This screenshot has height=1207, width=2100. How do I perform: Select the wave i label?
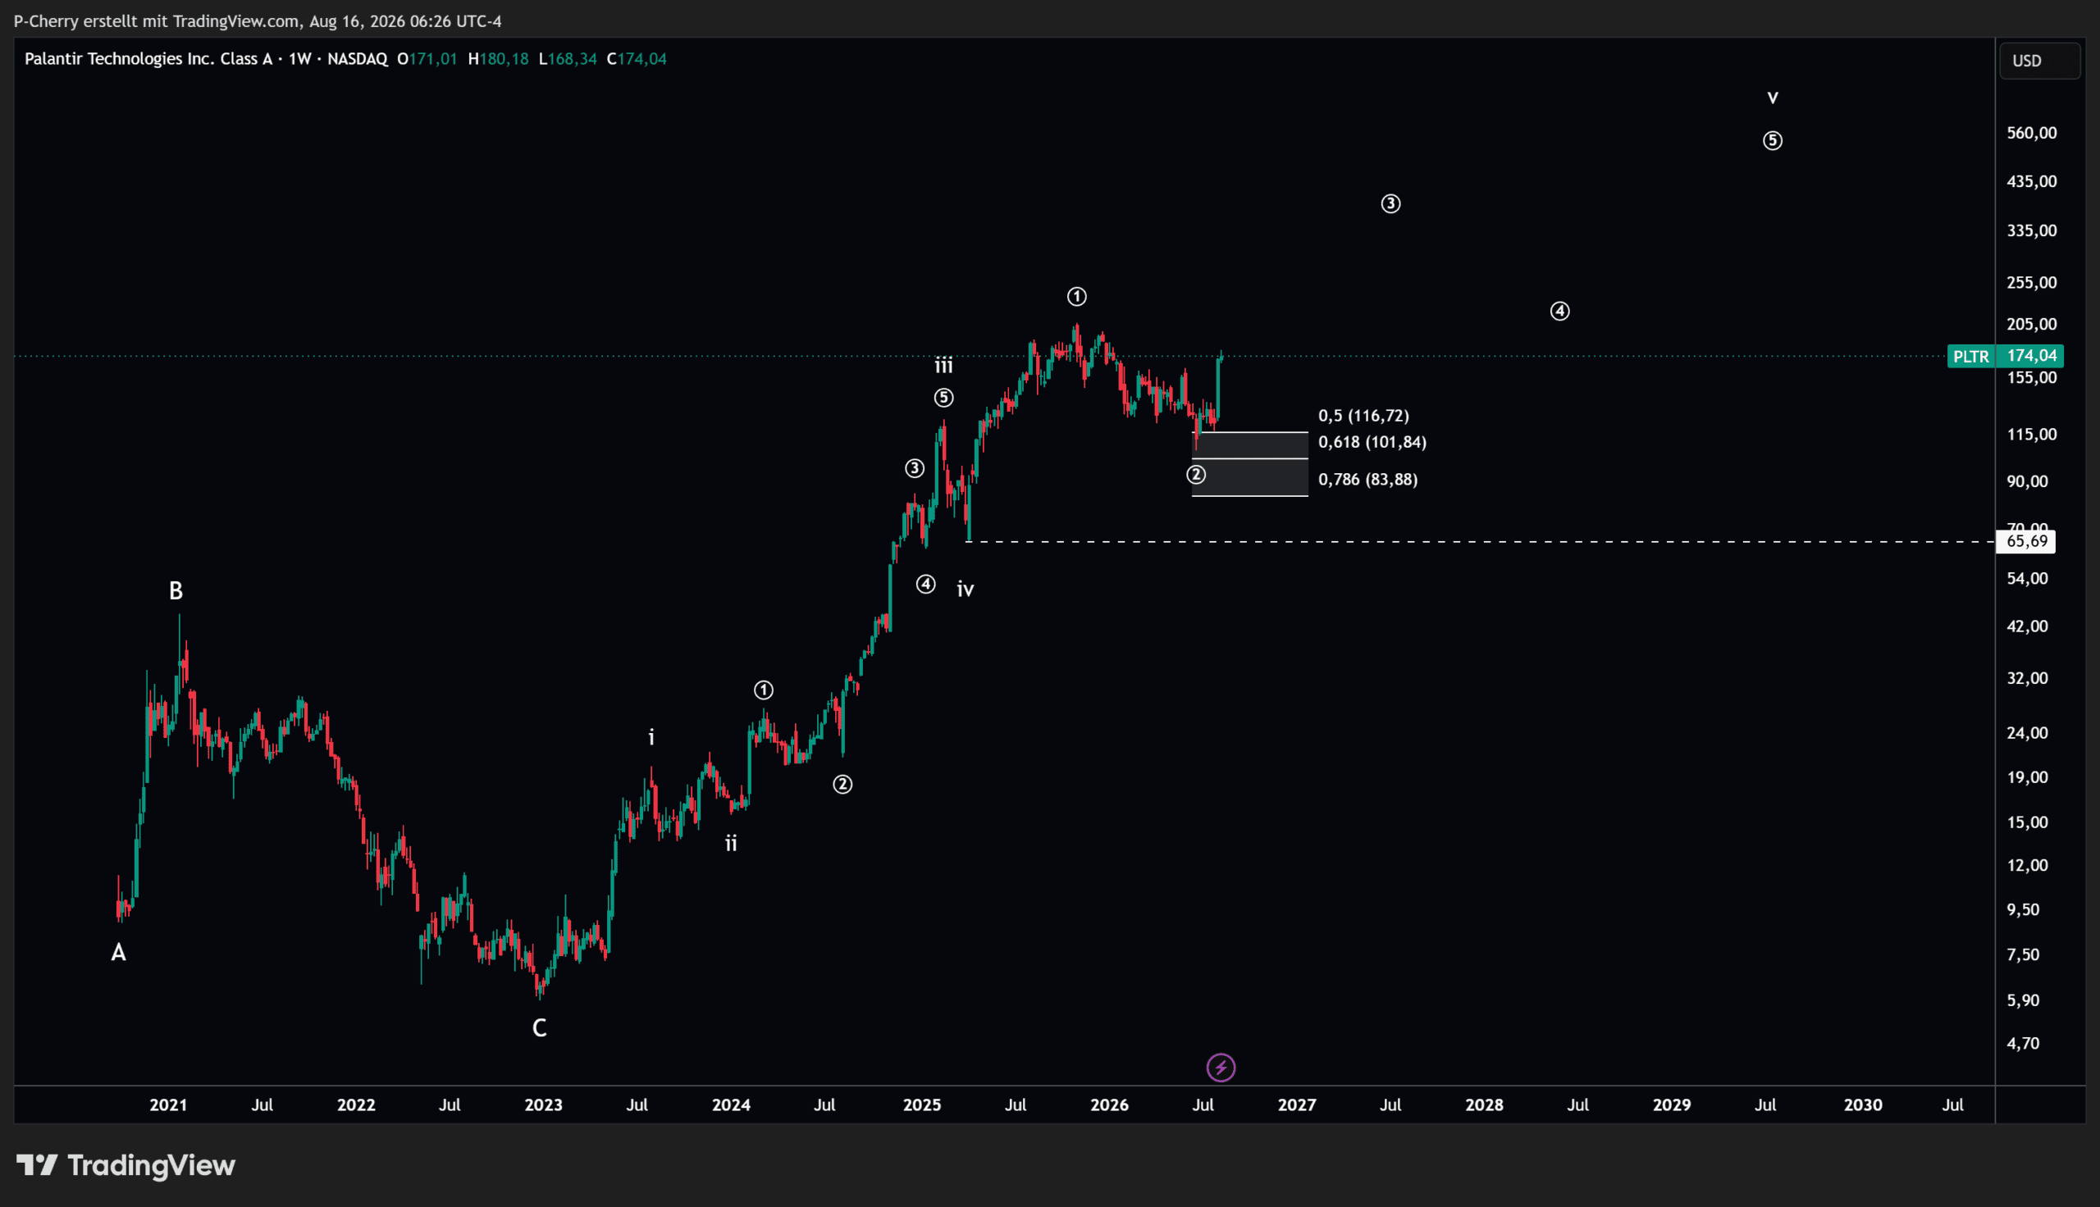pyautogui.click(x=651, y=736)
